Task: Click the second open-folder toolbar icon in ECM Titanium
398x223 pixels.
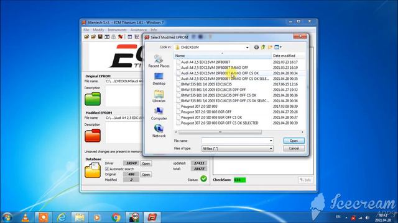Action: click(93, 37)
